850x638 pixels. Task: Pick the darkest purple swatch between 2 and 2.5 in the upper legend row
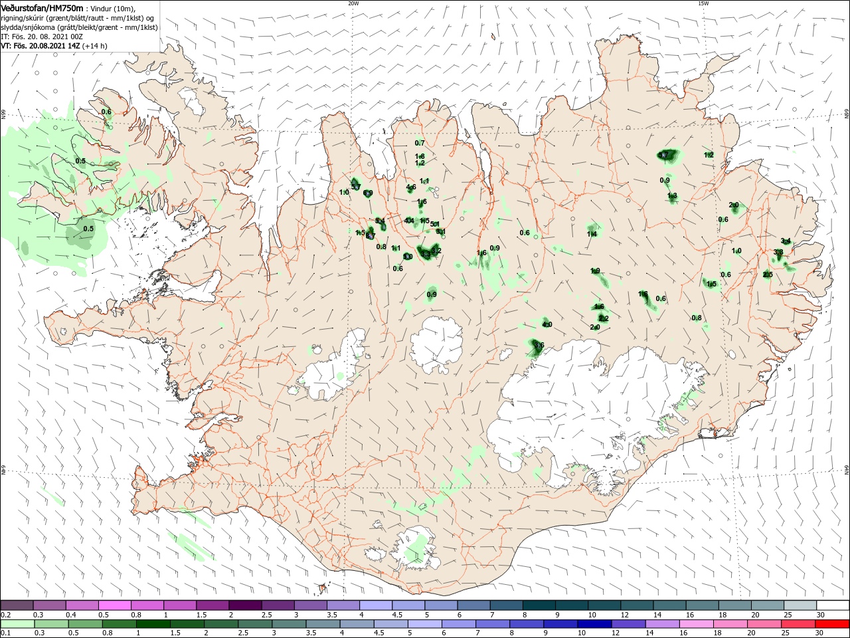pyautogui.click(x=245, y=605)
